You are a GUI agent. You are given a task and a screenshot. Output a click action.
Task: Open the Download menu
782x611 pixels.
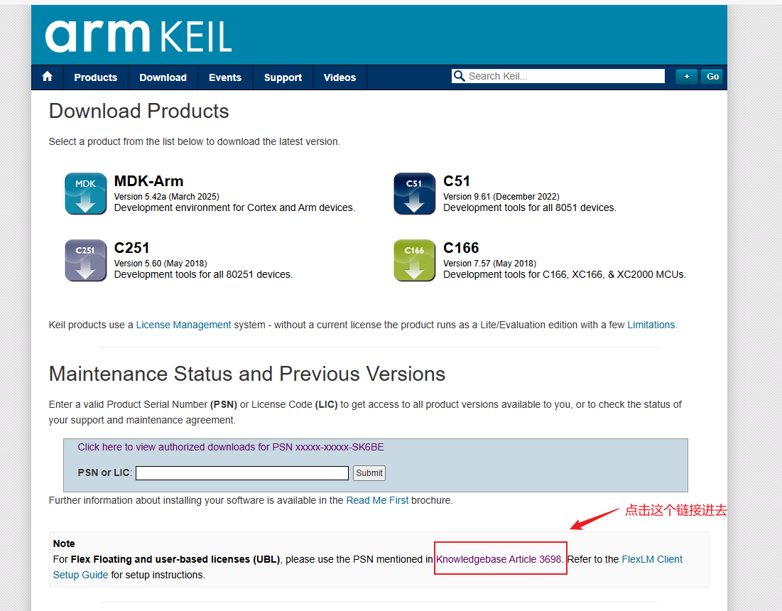(x=163, y=77)
